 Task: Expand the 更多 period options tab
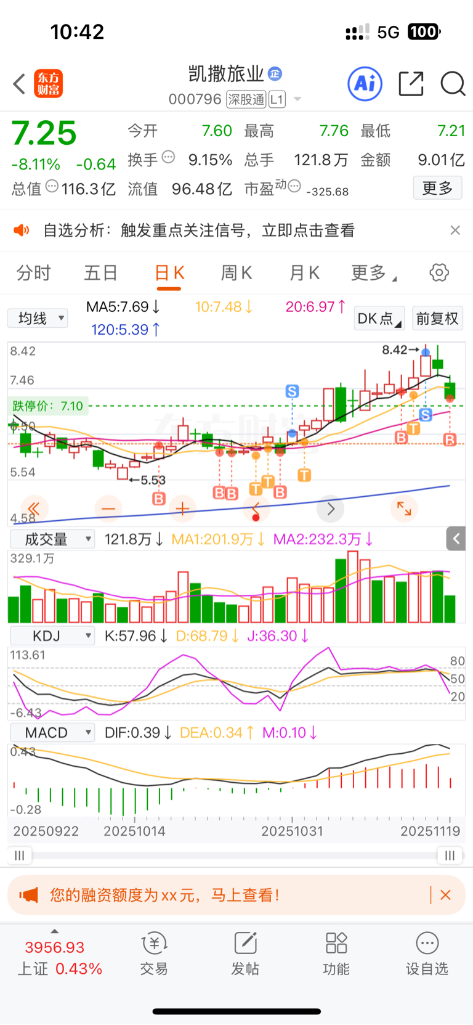pos(373,272)
